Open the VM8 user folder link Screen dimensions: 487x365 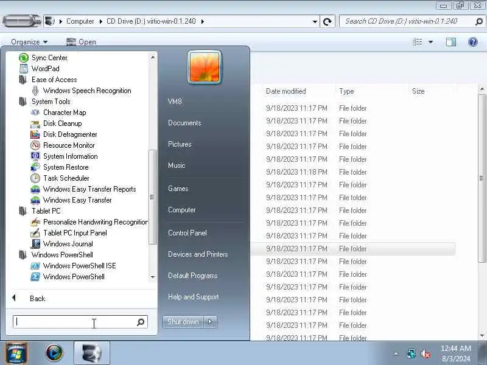click(x=175, y=102)
